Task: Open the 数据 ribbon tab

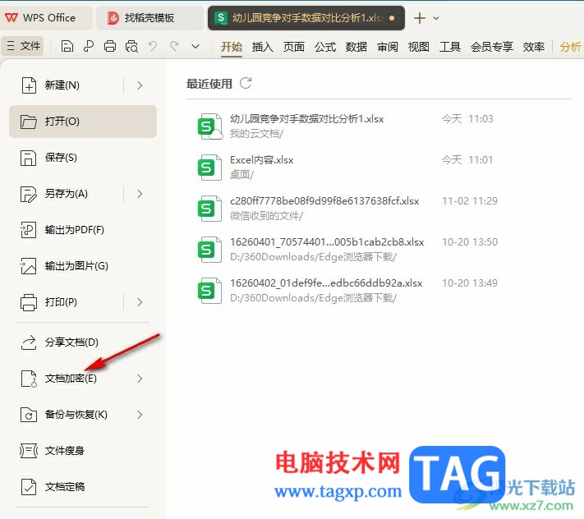Action: [356, 47]
